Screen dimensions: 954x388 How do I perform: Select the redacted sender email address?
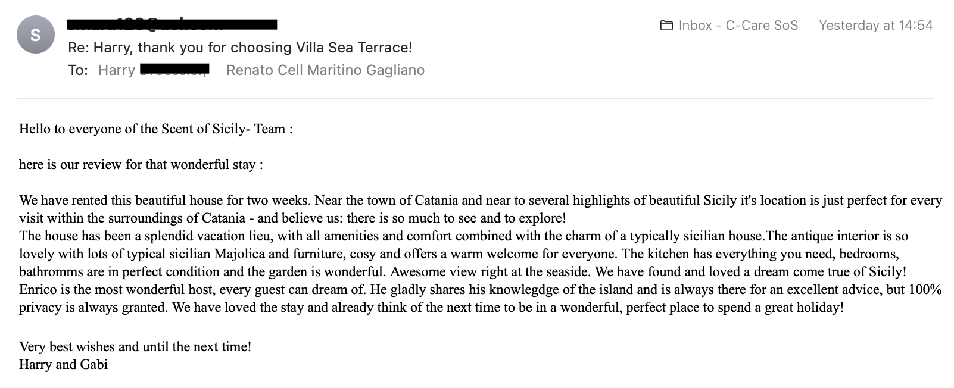pyautogui.click(x=172, y=24)
